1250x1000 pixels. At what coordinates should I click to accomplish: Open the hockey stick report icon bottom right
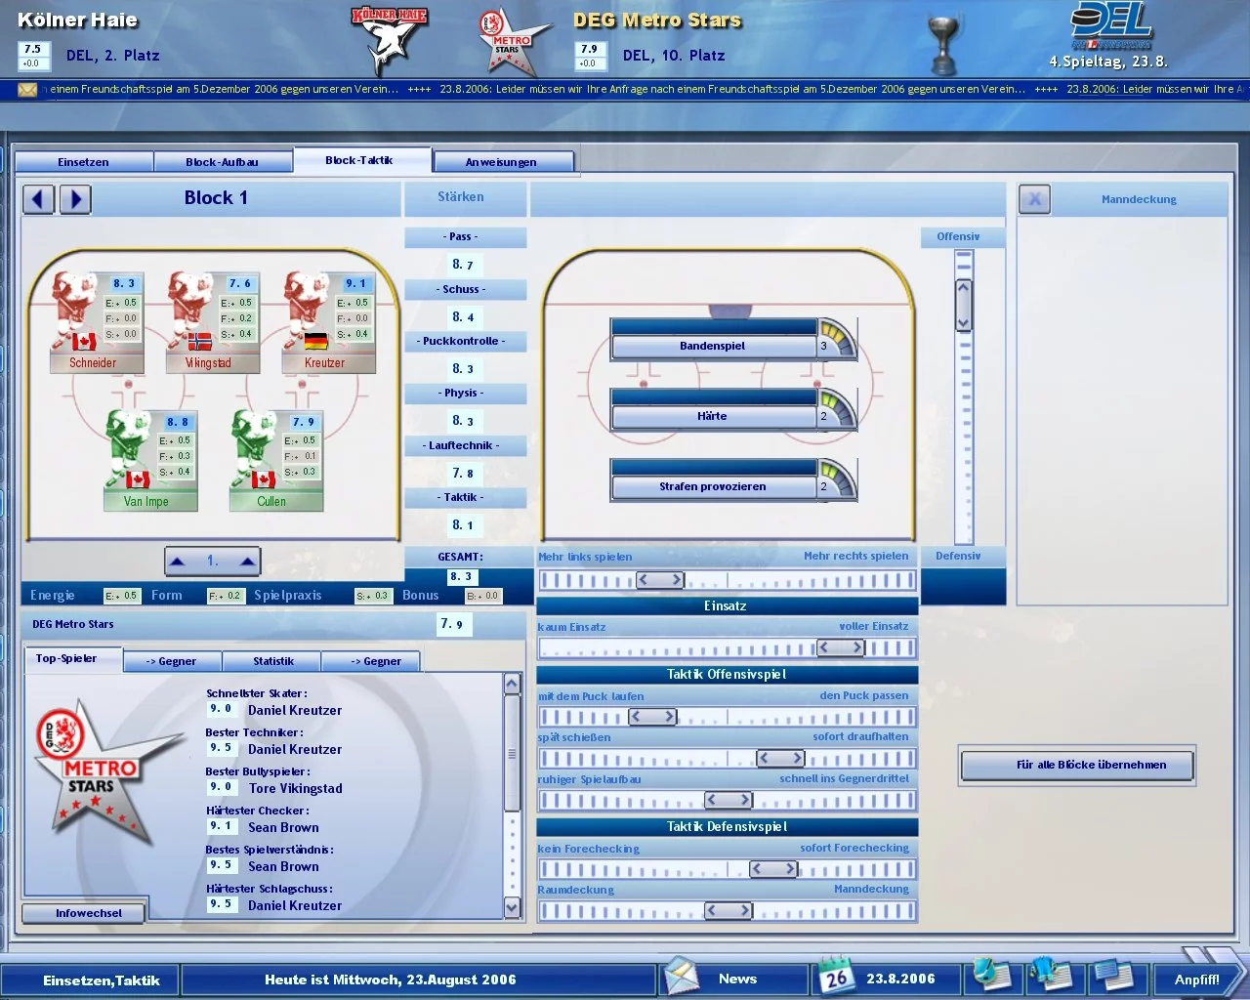[x=993, y=977]
